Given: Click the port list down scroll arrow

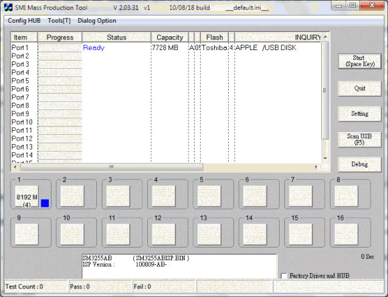Looking at the screenshot, I should point(325,158).
